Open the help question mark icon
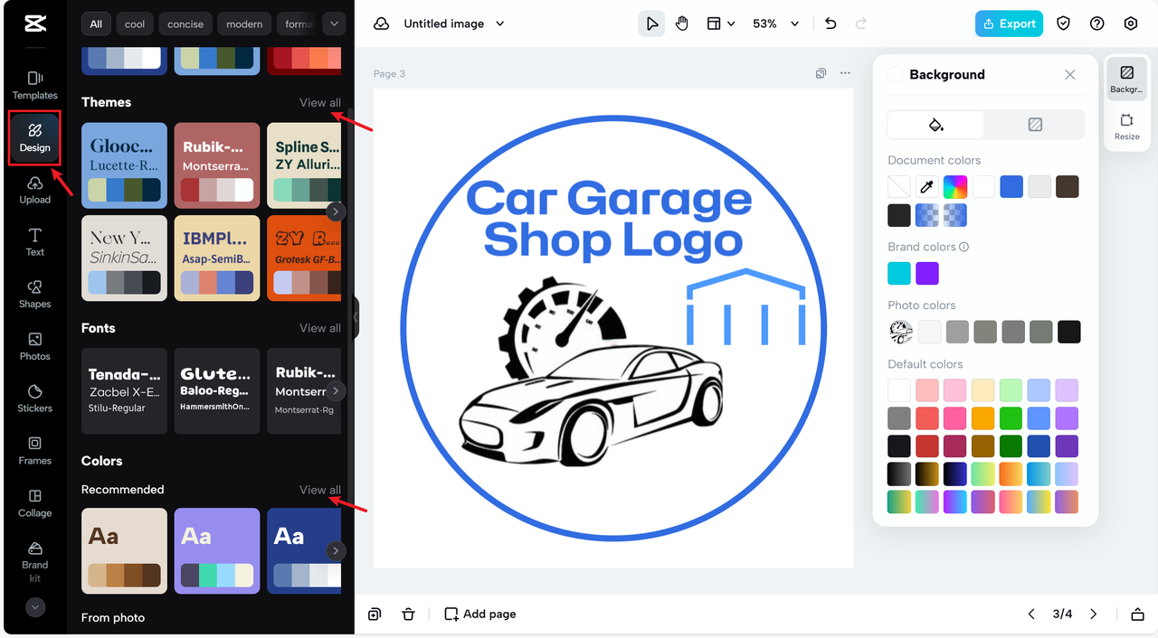 pyautogui.click(x=1096, y=23)
